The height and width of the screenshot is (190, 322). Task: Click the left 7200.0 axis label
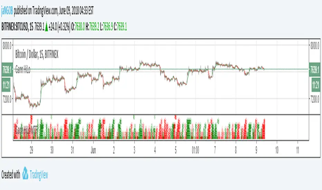(7, 99)
